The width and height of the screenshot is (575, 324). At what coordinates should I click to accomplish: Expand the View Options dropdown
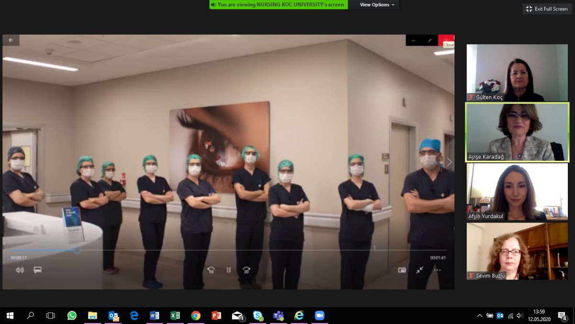click(x=377, y=5)
